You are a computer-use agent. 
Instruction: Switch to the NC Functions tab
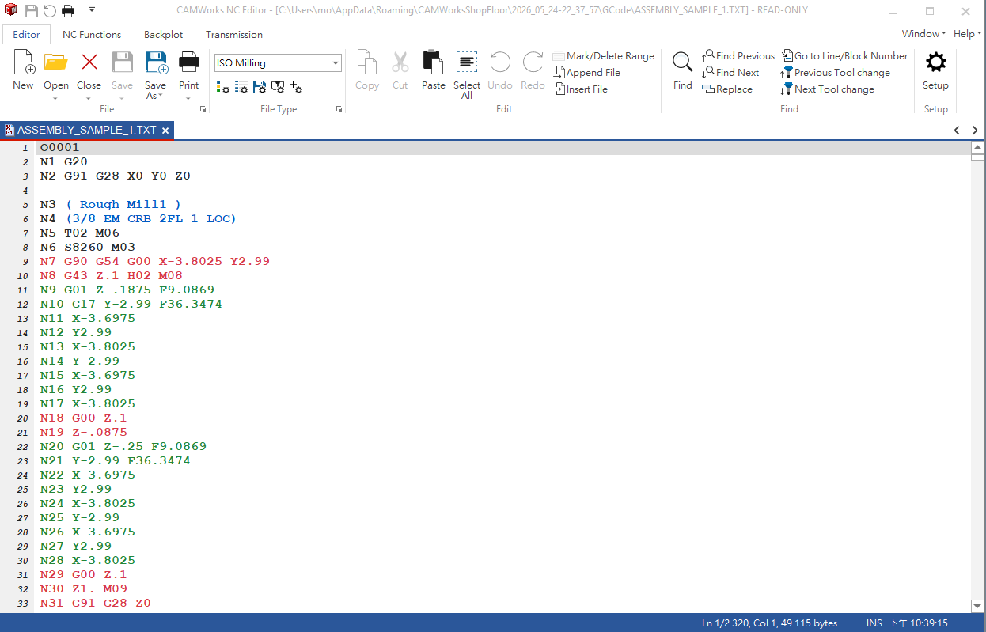coord(92,34)
